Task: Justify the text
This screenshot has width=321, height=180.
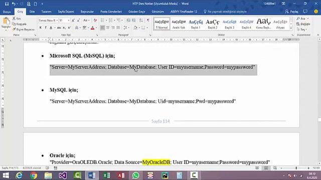Action: [118, 27]
